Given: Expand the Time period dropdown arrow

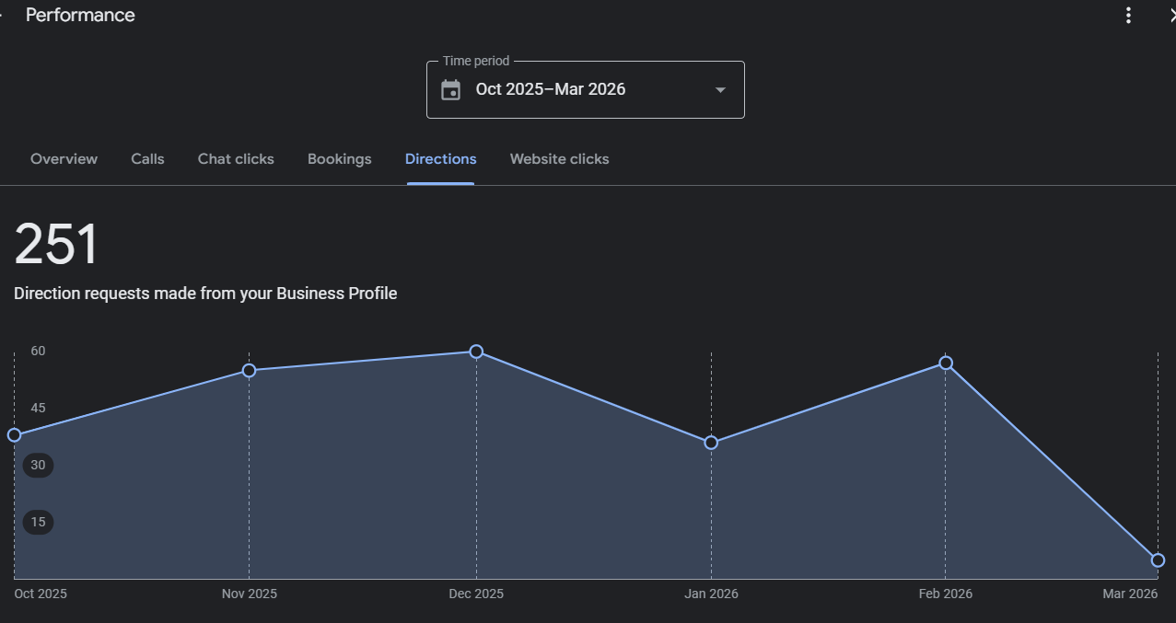Looking at the screenshot, I should (720, 90).
